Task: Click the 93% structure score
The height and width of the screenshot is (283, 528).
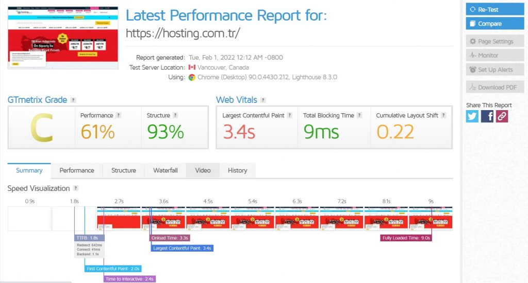Action: pyautogui.click(x=166, y=132)
